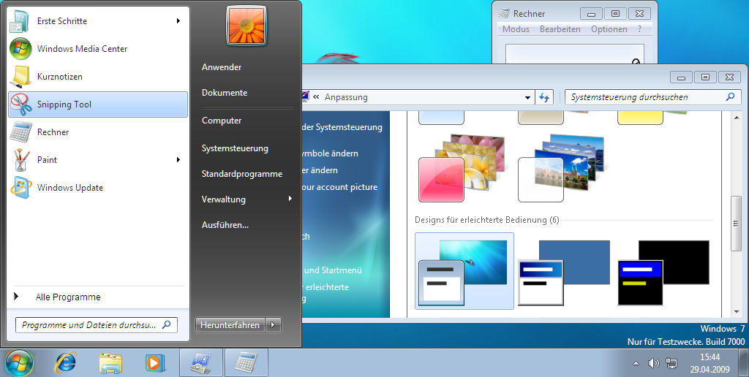The height and width of the screenshot is (377, 749).
Task: Select the city landscapes theme thumbnail
Action: coord(561,168)
